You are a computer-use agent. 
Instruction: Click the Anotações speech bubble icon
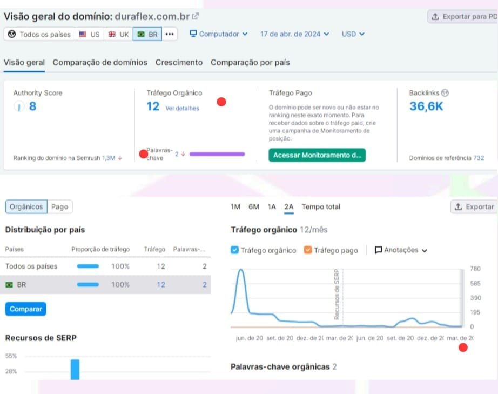(x=378, y=250)
